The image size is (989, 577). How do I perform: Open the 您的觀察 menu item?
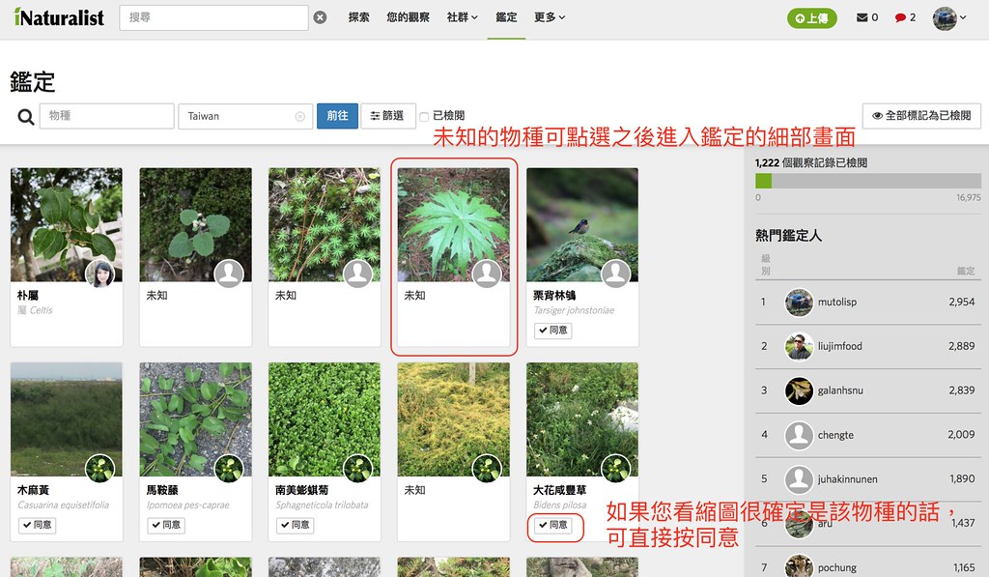click(409, 17)
